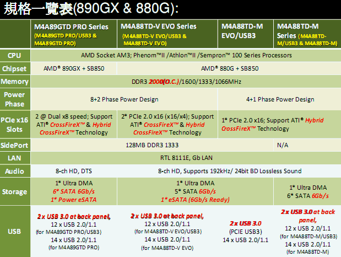
Task: Click the 'DDR3 2000(O.C.)/1600/1333/1066MHz' cell
Action: point(186,82)
